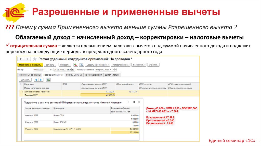Viewport: 261px width, 146px height.
Task: Click the Записать button
Action: pos(50,65)
